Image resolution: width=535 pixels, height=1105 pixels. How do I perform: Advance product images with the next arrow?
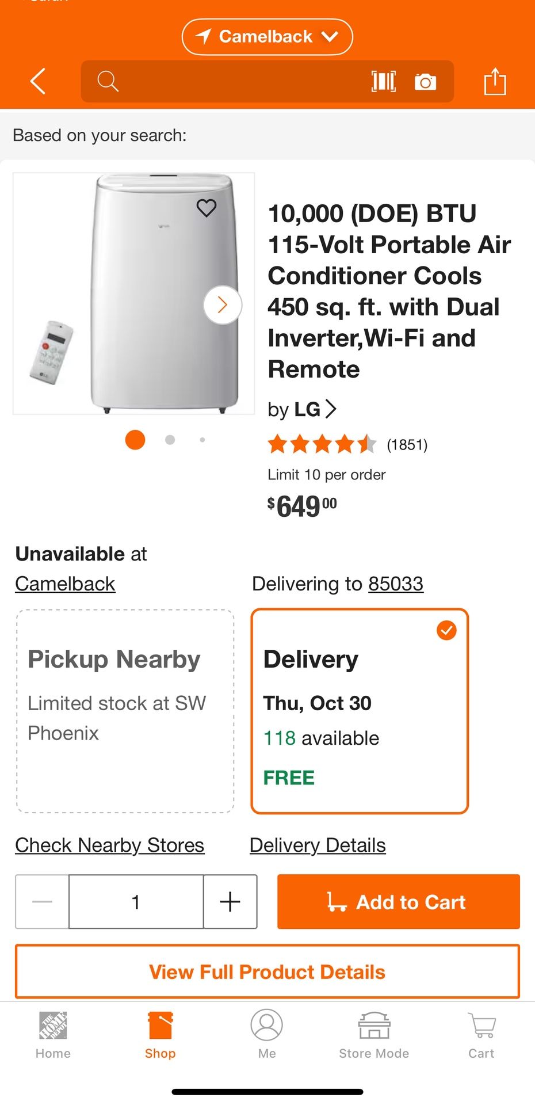(x=222, y=304)
